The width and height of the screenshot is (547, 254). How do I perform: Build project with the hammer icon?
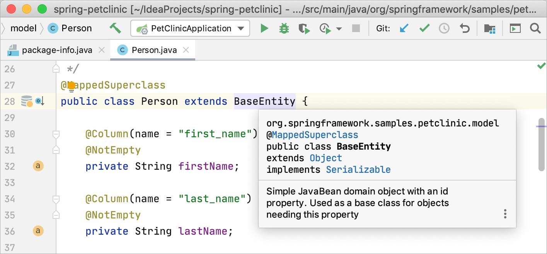[115, 28]
